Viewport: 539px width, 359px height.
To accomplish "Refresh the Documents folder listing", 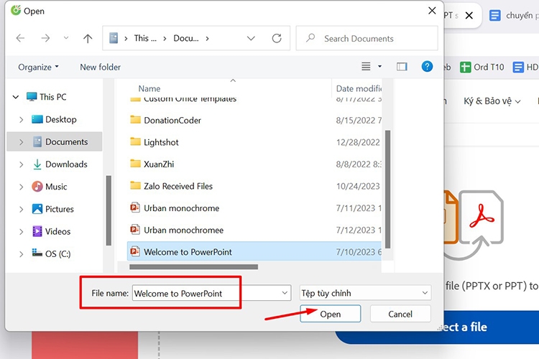I will pyautogui.click(x=277, y=38).
